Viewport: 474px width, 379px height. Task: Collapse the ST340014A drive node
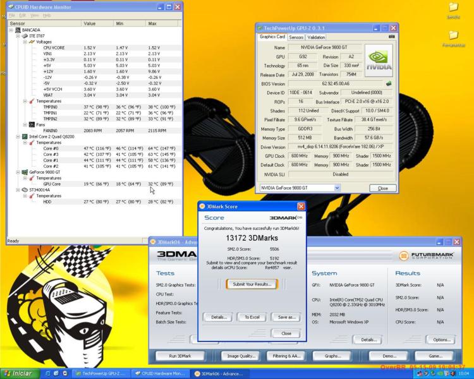pos(18,189)
